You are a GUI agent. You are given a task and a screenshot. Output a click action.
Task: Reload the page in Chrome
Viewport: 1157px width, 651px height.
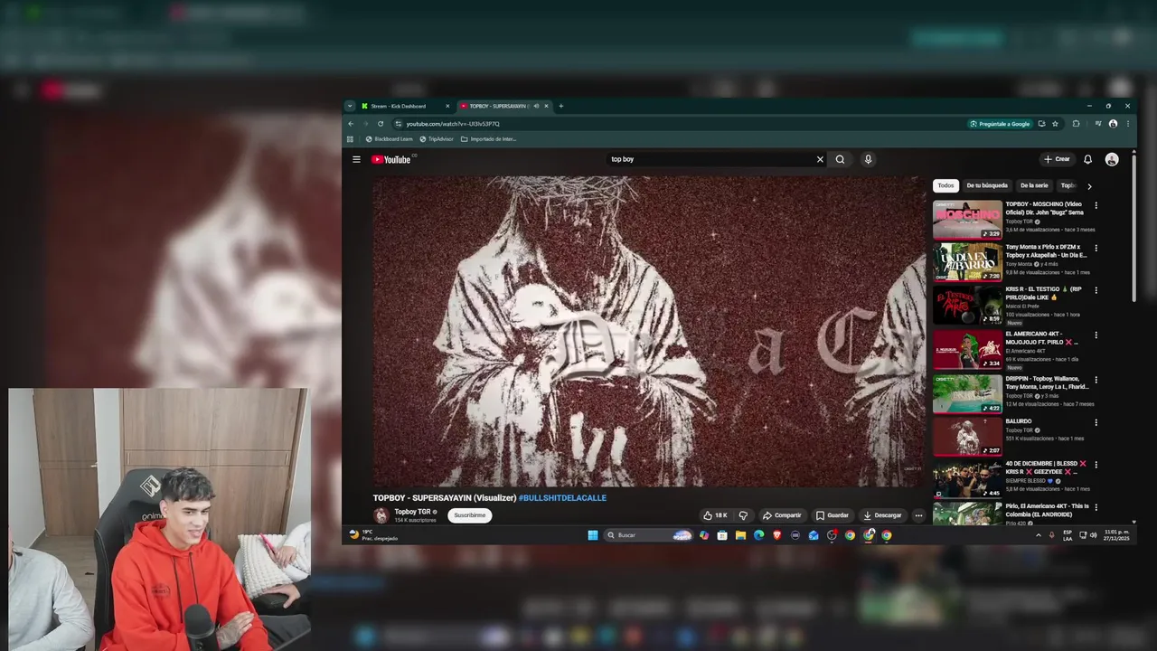click(381, 124)
